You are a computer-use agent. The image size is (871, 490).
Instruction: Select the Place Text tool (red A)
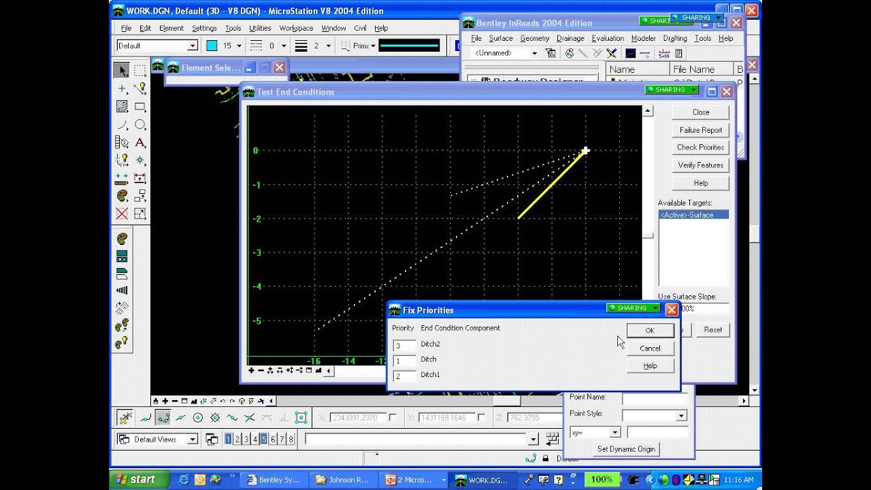(x=140, y=142)
